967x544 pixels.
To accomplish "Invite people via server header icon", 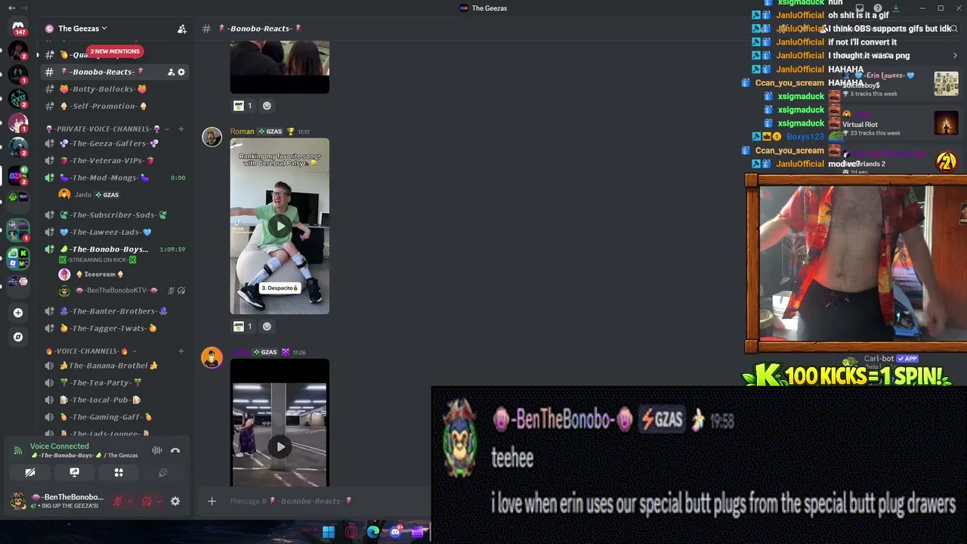I will 181,29.
